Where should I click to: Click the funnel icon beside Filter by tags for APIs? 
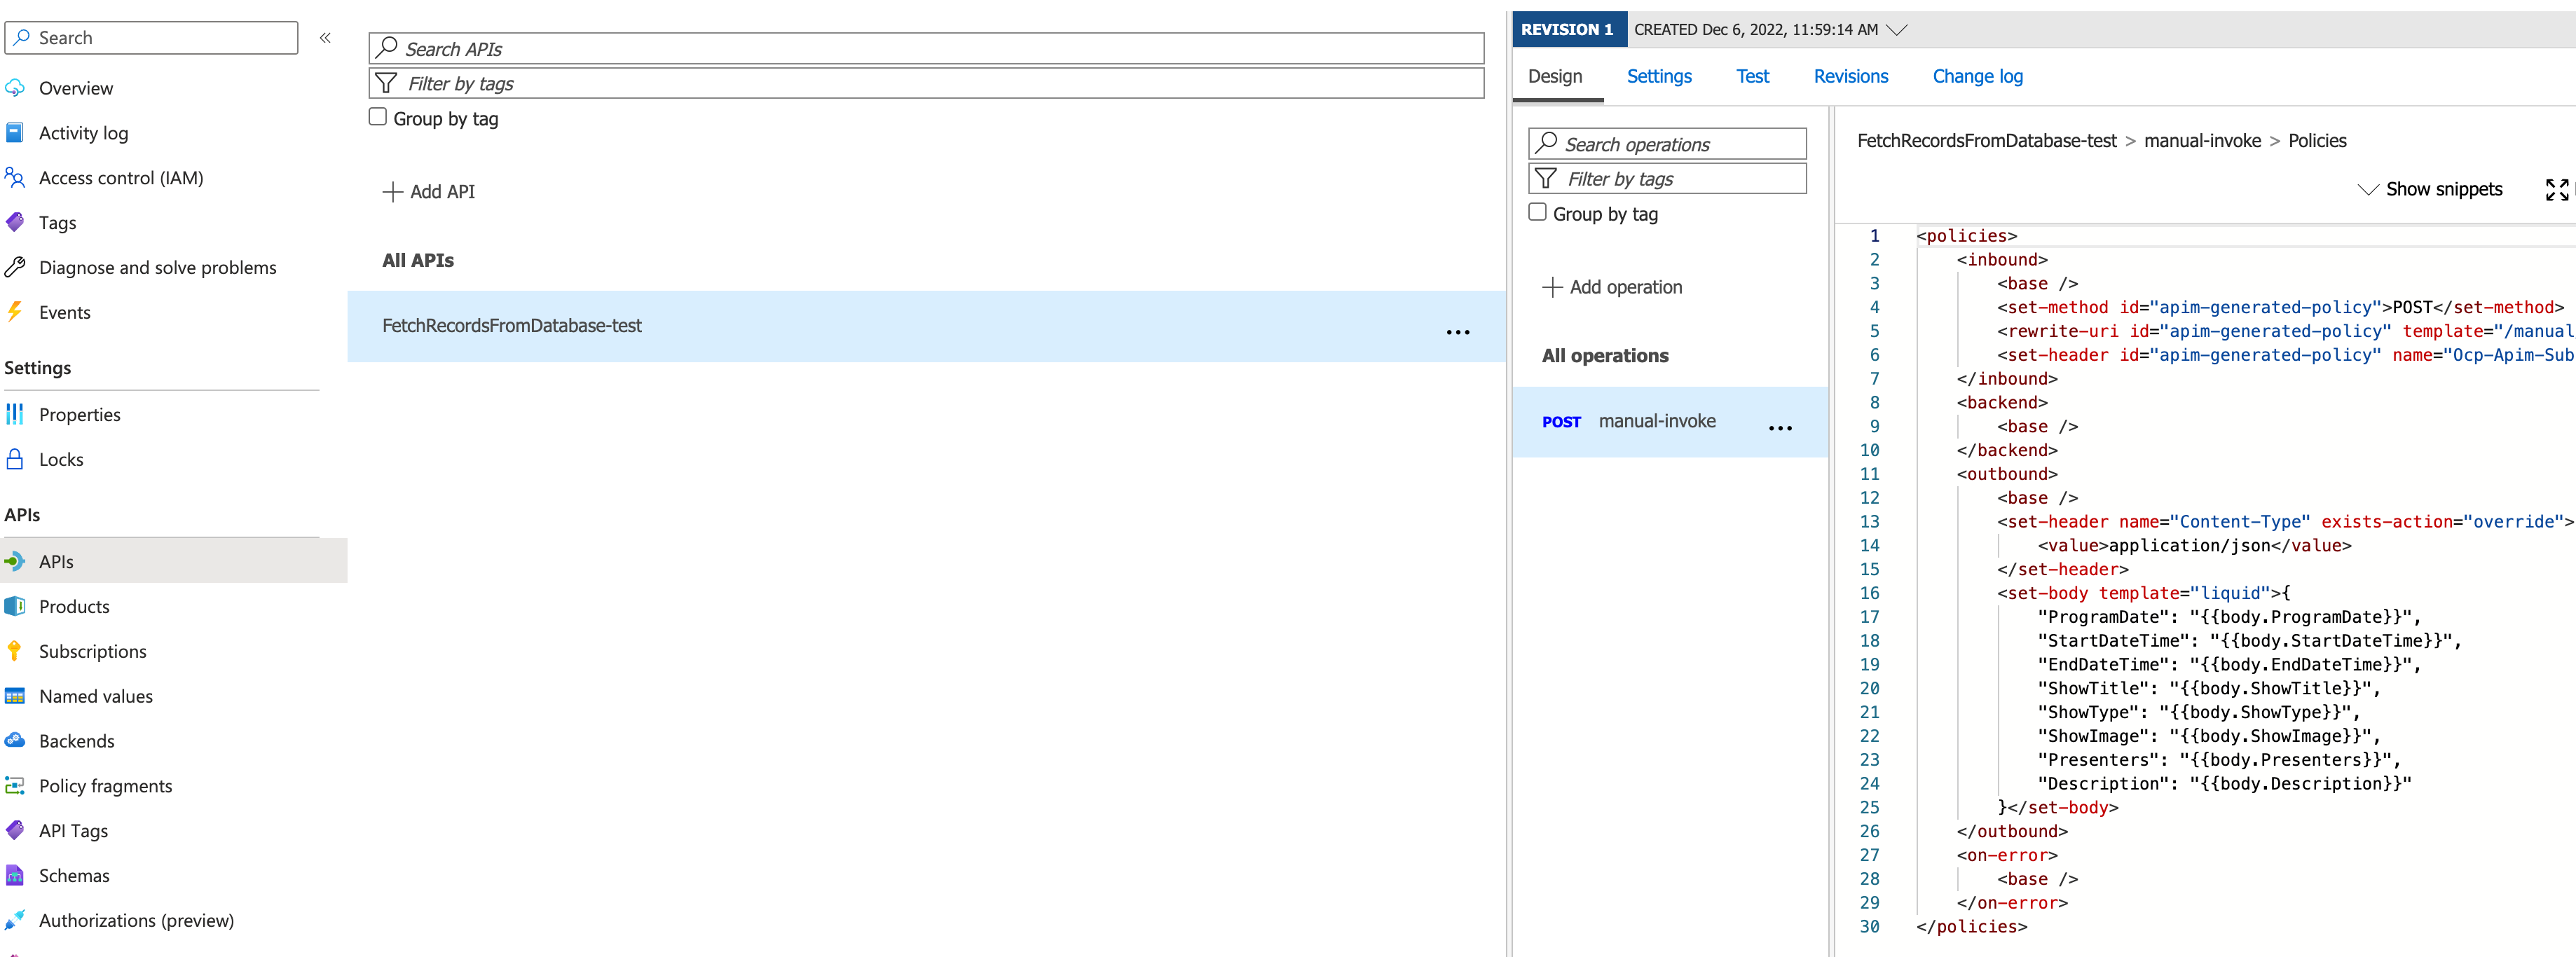386,83
